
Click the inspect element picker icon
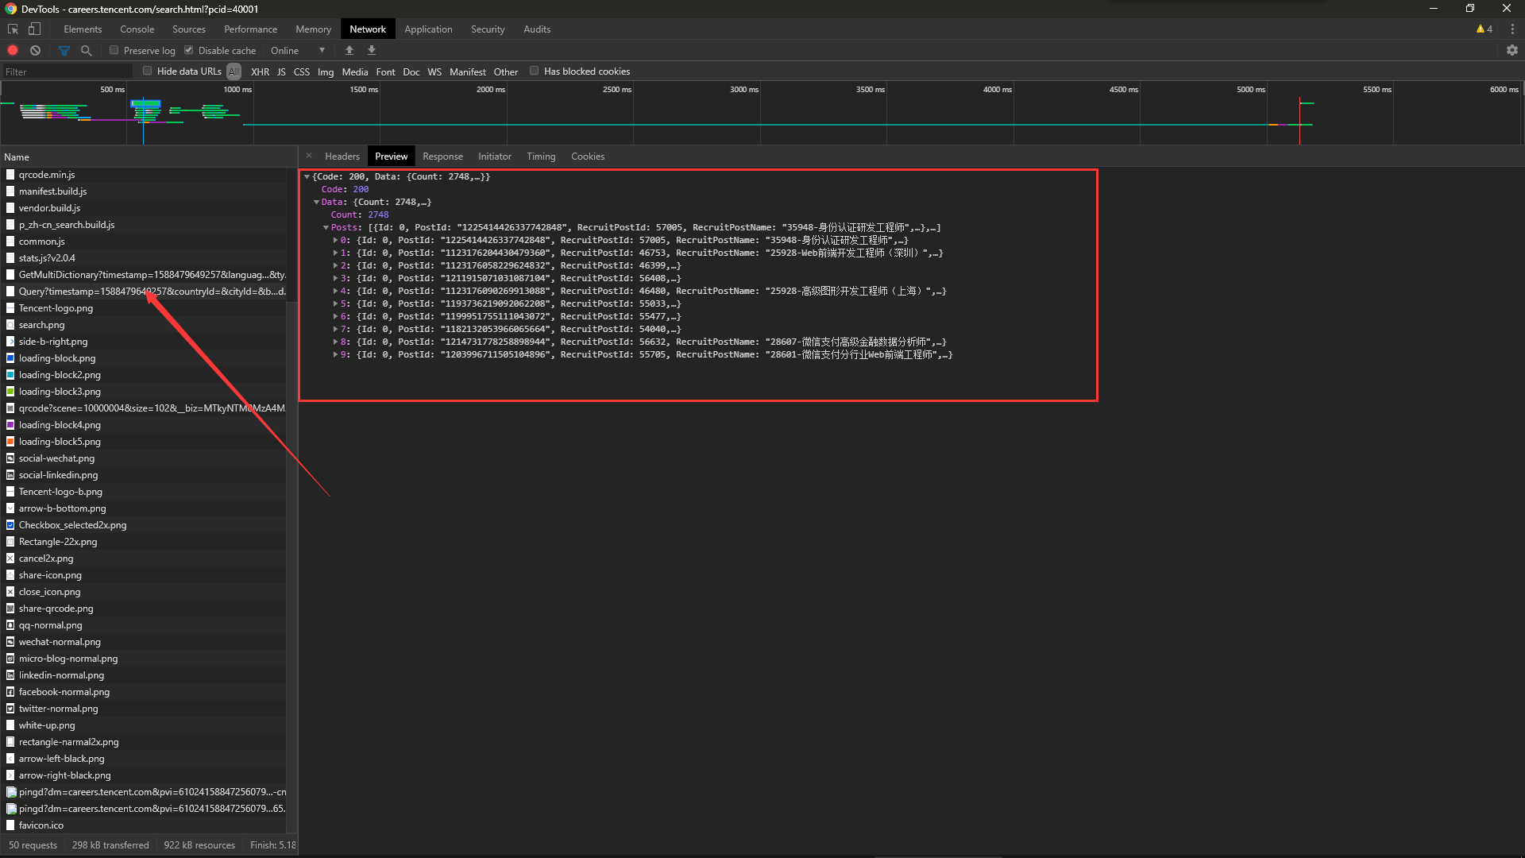13,29
